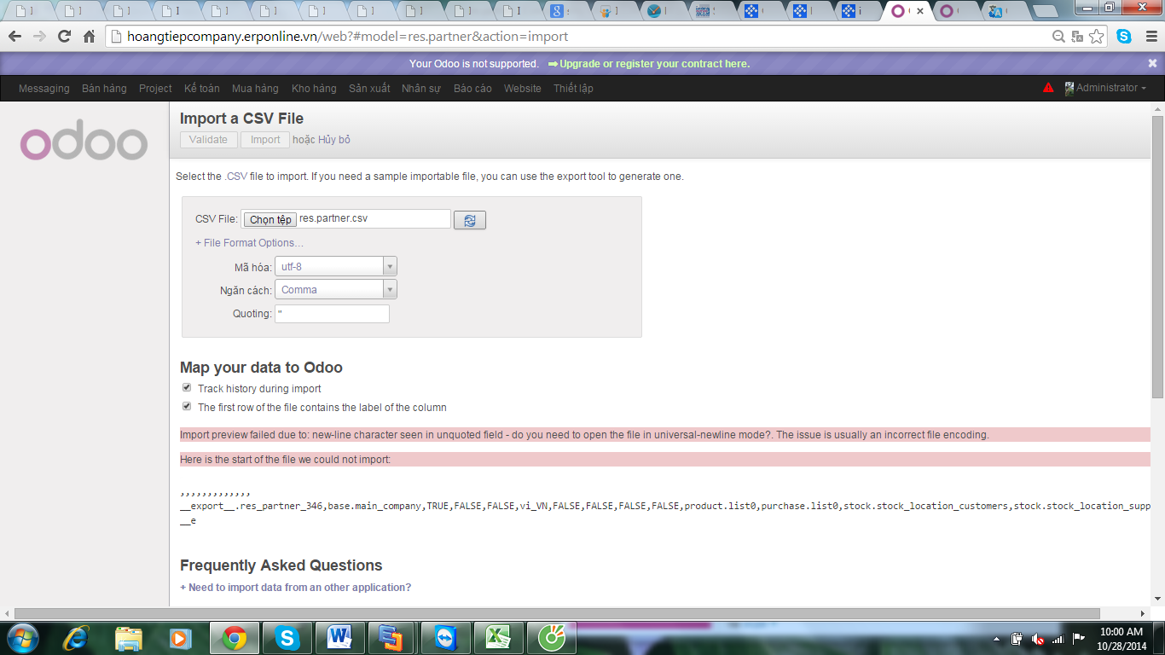This screenshot has width=1165, height=655.
Task: Click the translate page icon
Action: tap(1077, 37)
